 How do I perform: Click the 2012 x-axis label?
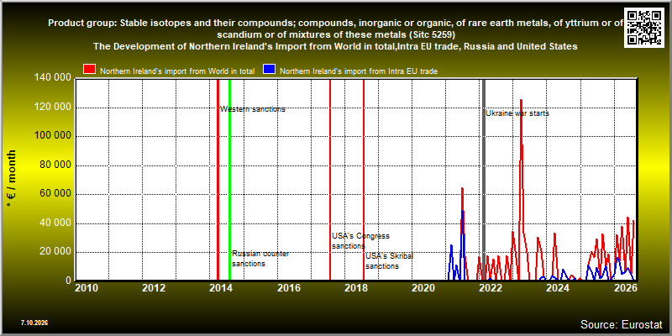pos(154,287)
